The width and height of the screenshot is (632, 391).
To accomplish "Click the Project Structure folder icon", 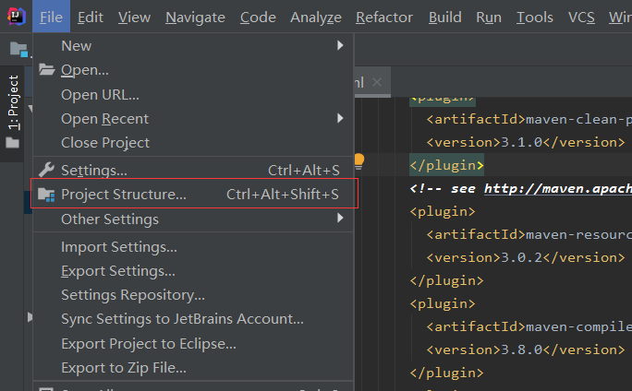I will coord(46,195).
